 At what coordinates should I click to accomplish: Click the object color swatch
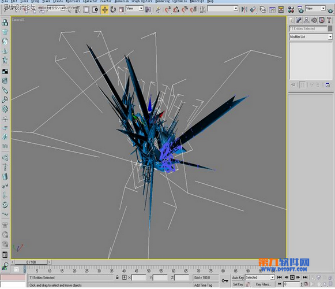coord(330,28)
